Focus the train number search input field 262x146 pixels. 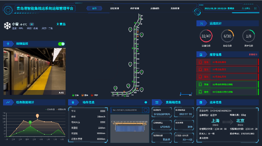click(x=126, y=110)
